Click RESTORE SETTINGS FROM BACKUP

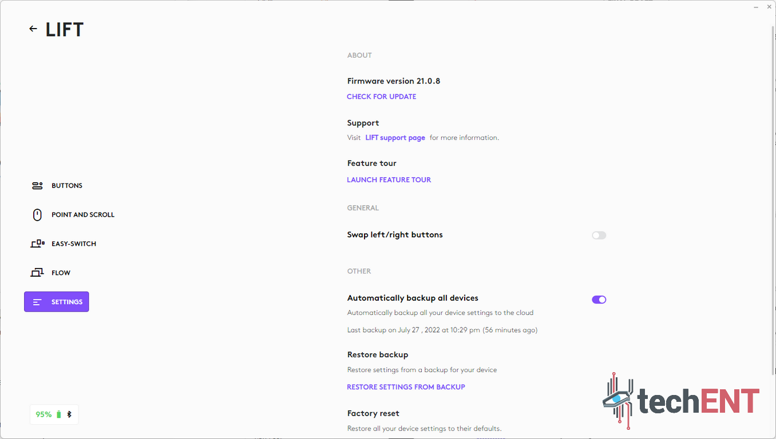point(406,387)
